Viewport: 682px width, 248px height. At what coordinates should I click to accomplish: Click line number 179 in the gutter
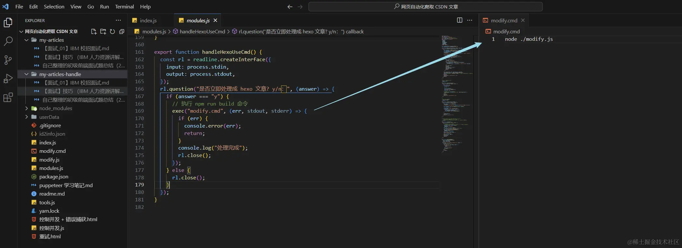tap(139, 185)
